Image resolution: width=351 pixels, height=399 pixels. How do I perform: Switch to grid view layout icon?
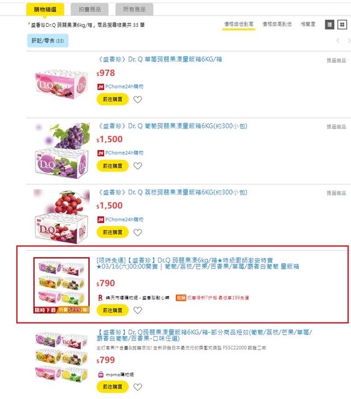pyautogui.click(x=342, y=25)
